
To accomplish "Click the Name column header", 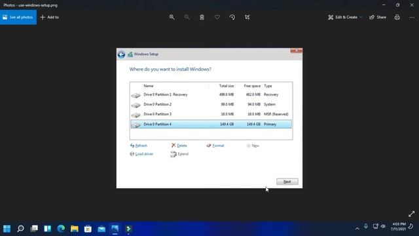I will pyautogui.click(x=149, y=86).
